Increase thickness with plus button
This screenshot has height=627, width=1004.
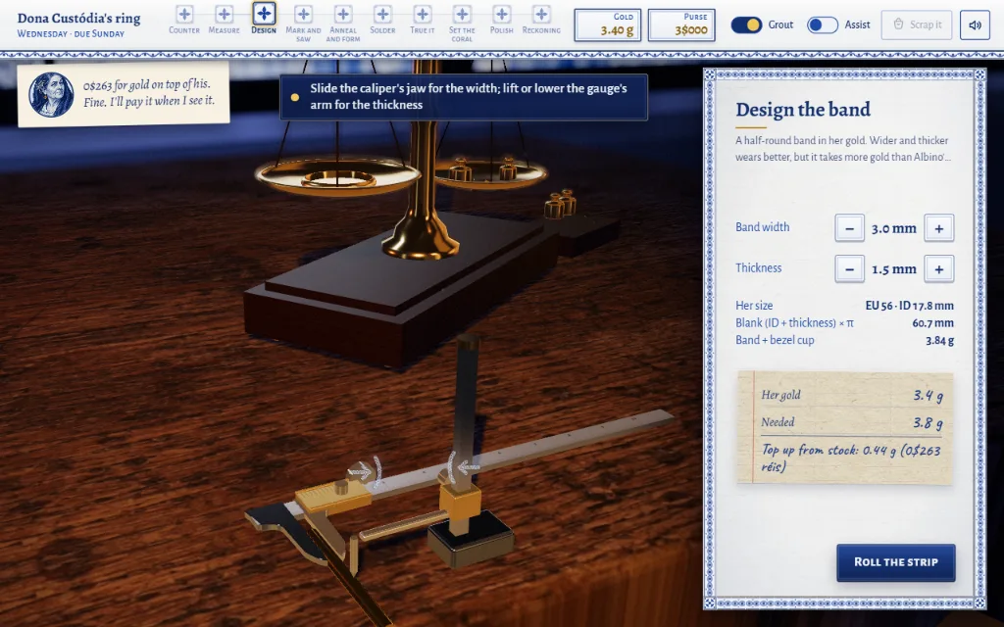pos(938,269)
